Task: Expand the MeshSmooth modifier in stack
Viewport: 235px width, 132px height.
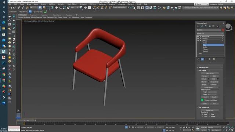Action: coord(200,37)
